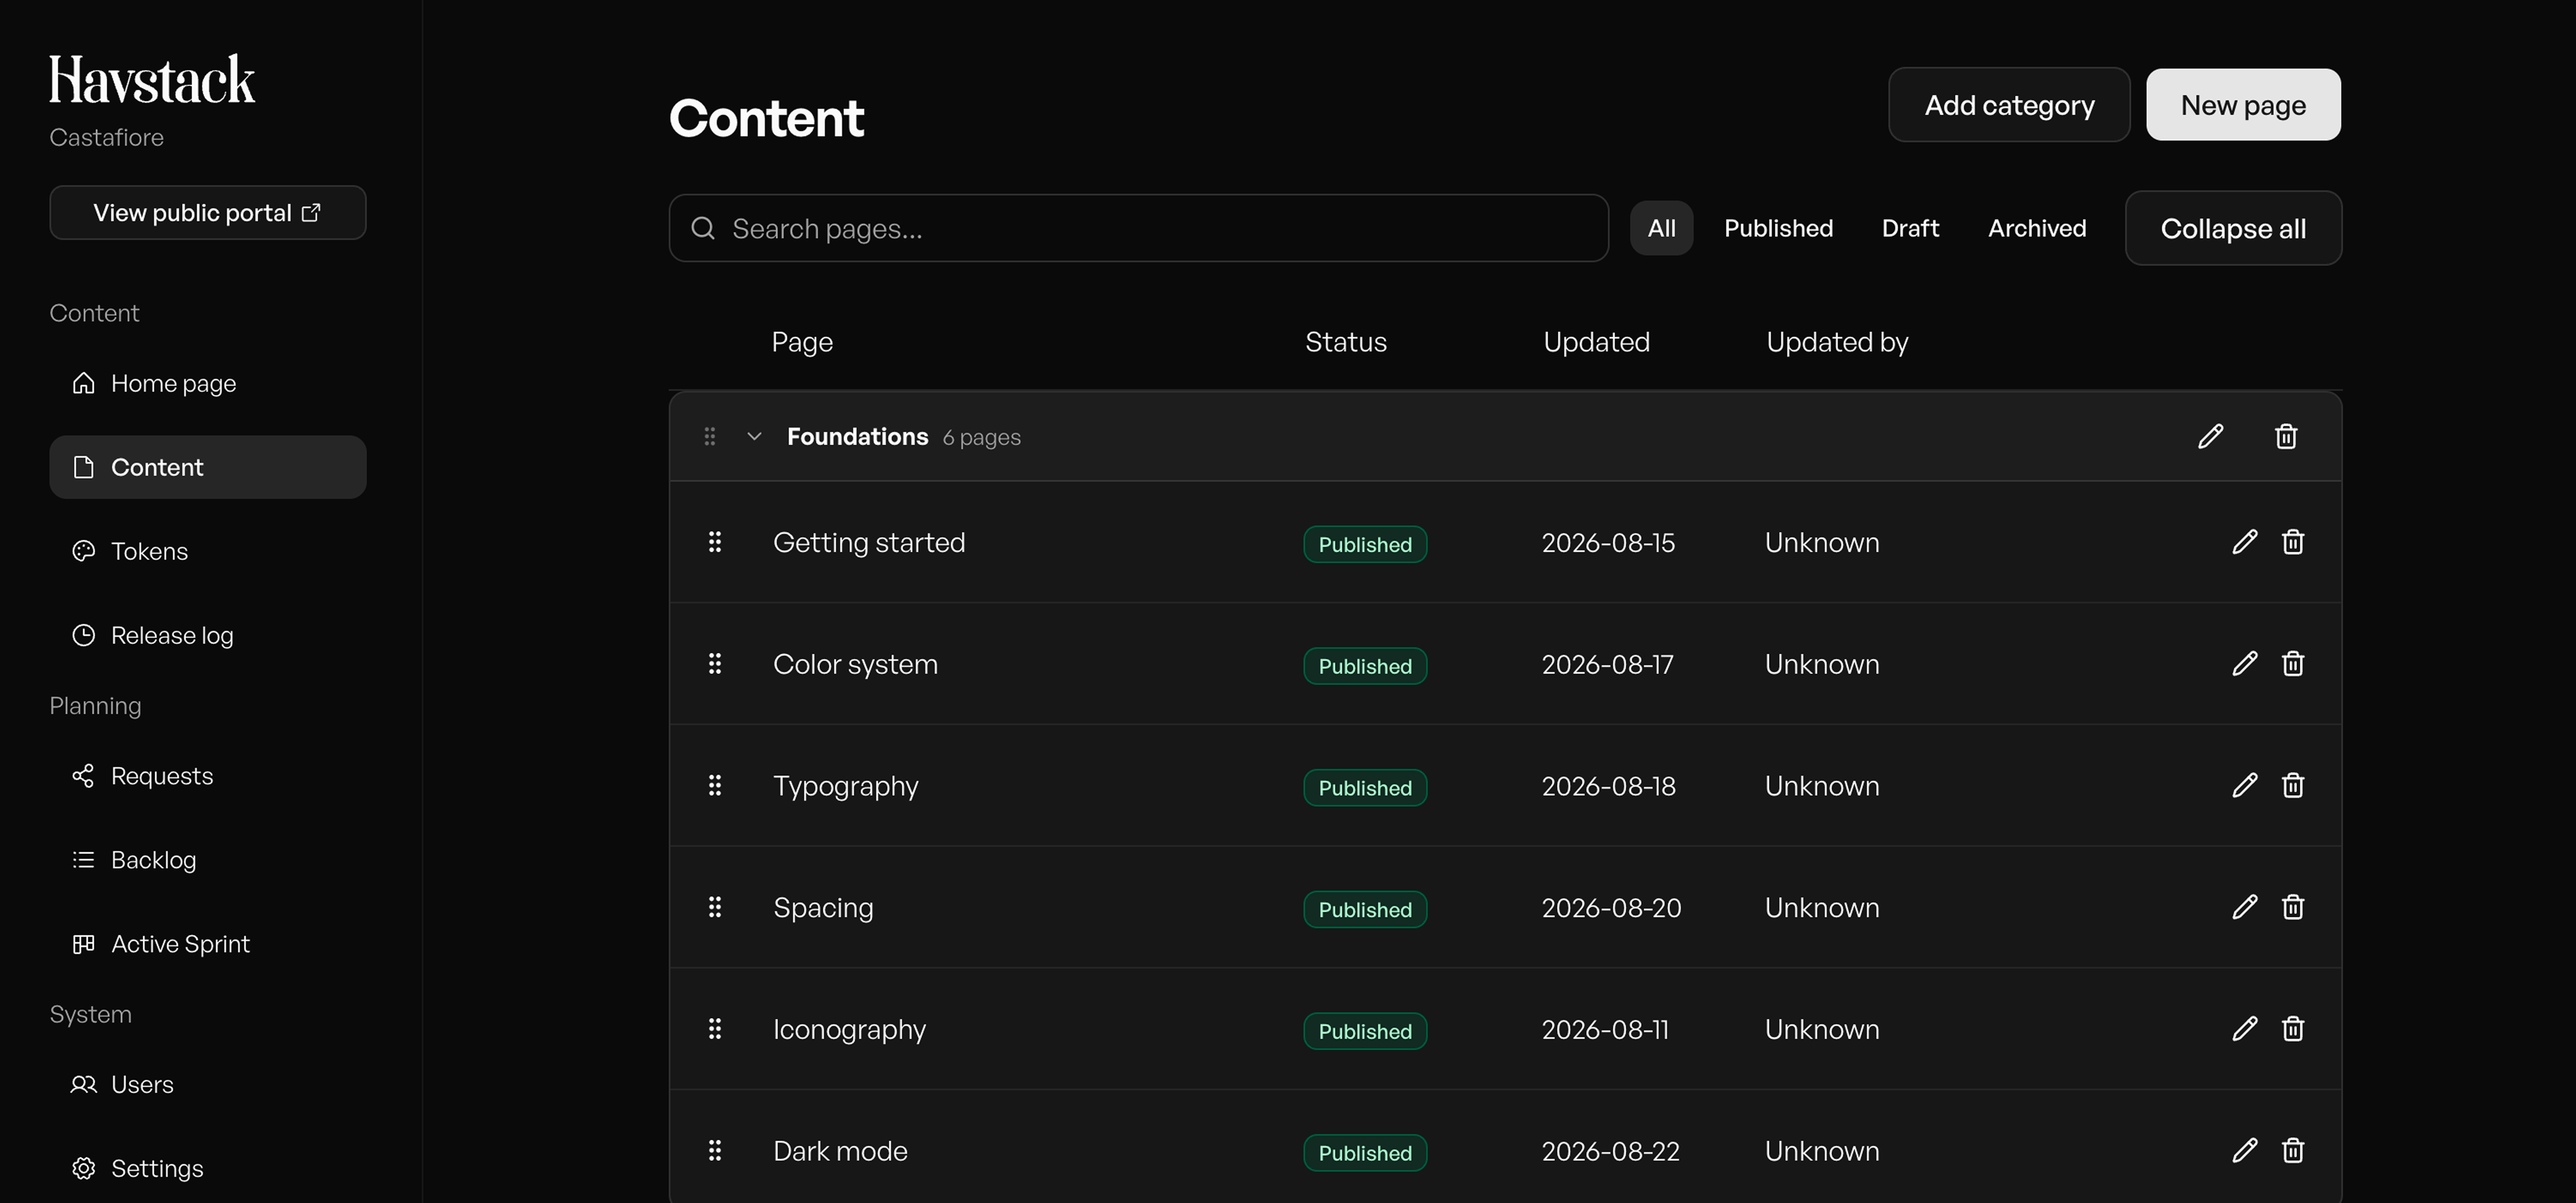The height and width of the screenshot is (1203, 2576).
Task: Click drag handle for Spacing row
Action: [715, 907]
